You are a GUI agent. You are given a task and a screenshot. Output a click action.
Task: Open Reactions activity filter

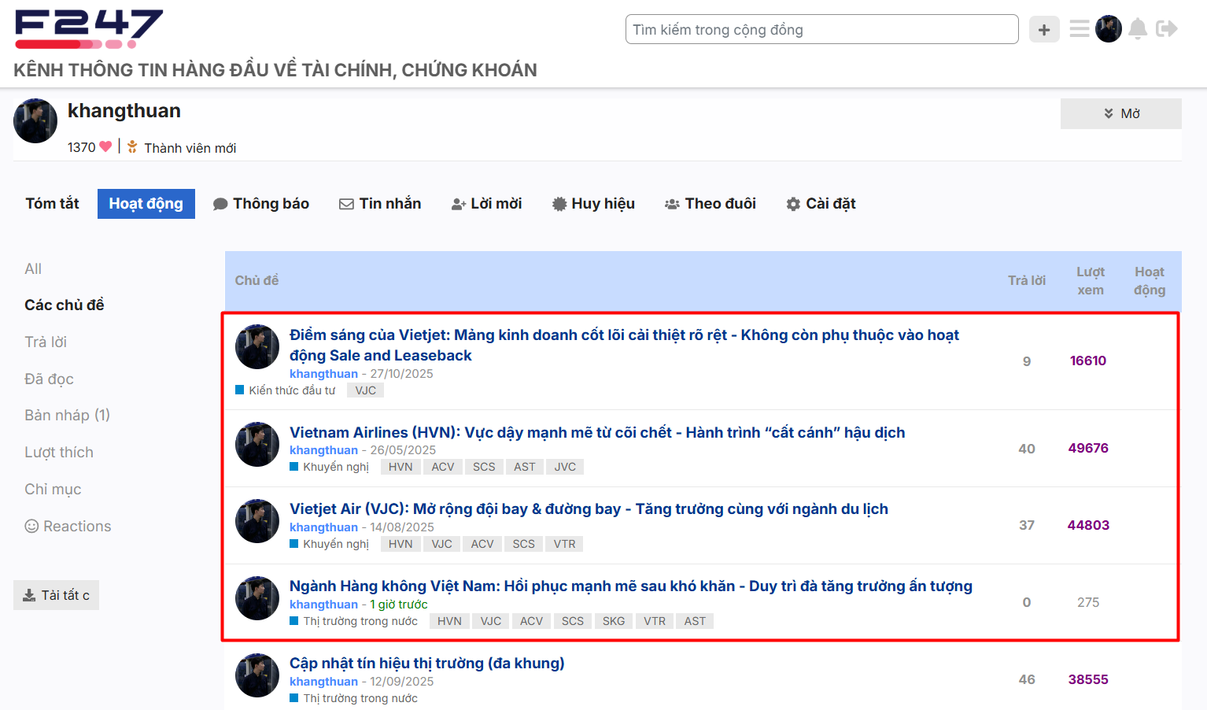tap(68, 527)
